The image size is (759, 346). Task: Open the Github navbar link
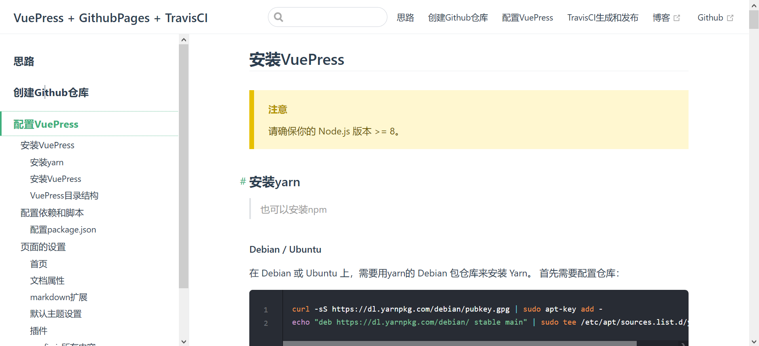point(715,18)
